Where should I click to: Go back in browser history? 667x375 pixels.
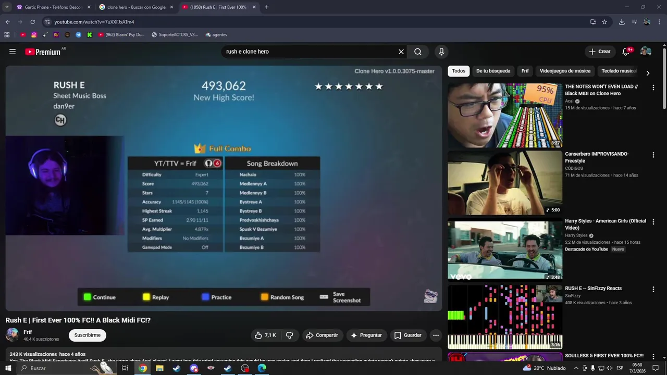pyautogui.click(x=7, y=22)
